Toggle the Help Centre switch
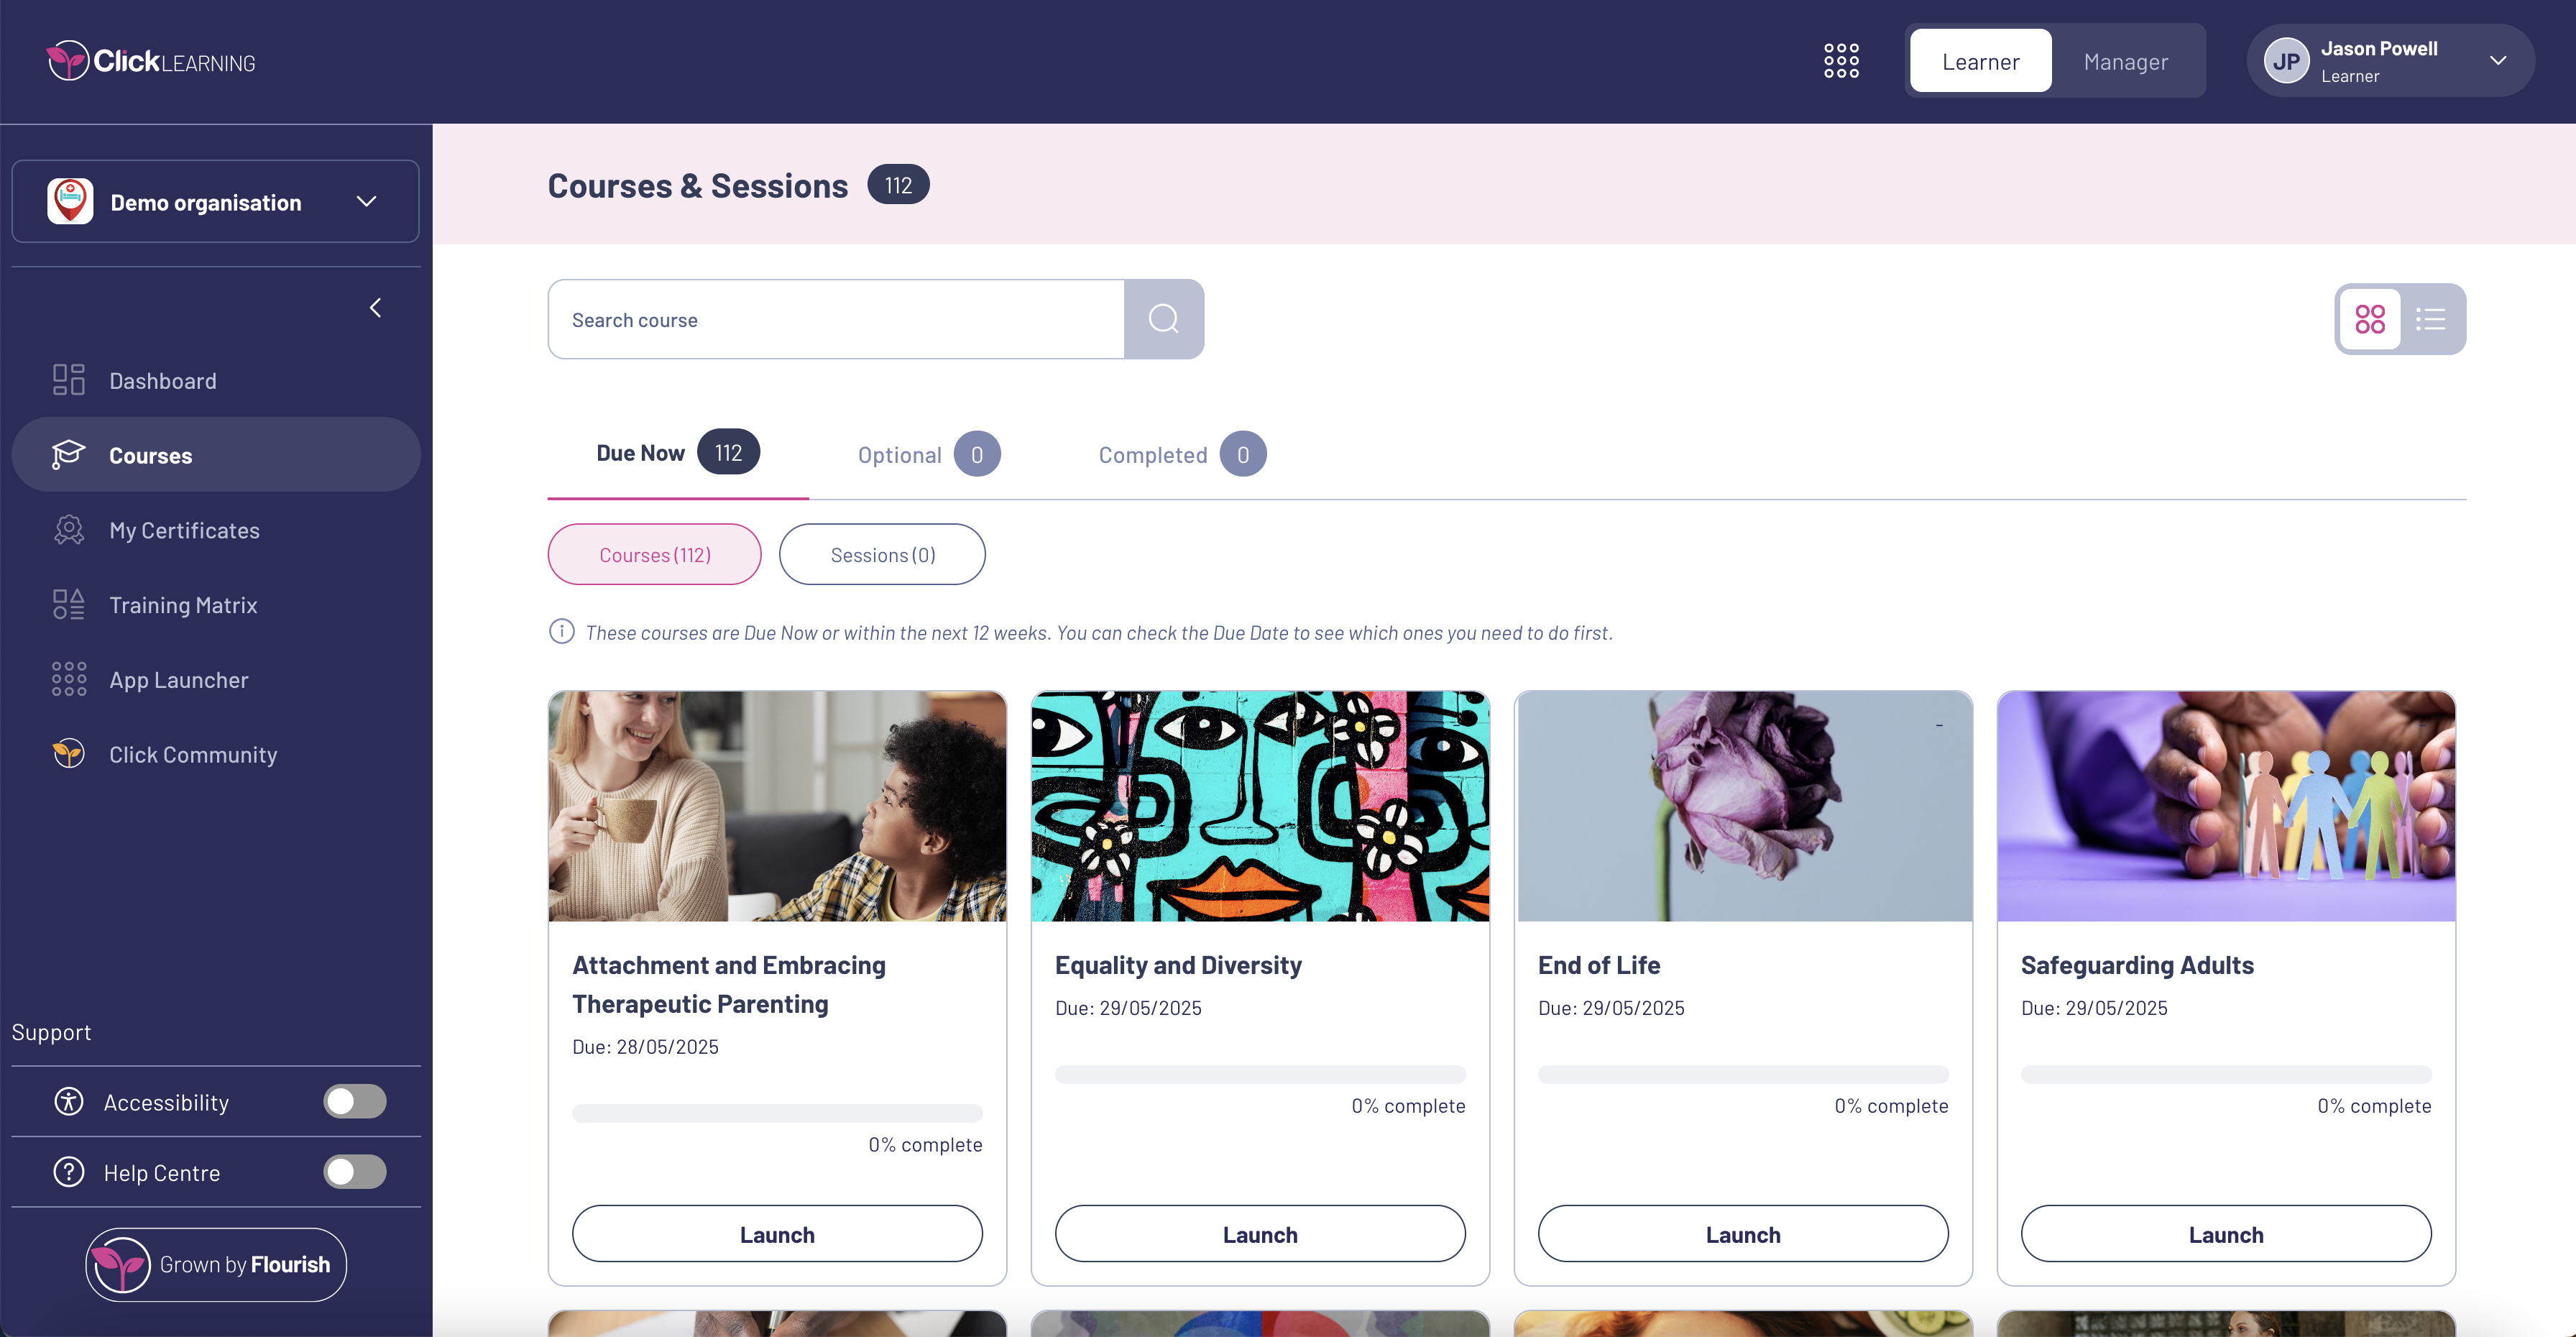The height and width of the screenshot is (1337, 2576). click(x=354, y=1172)
